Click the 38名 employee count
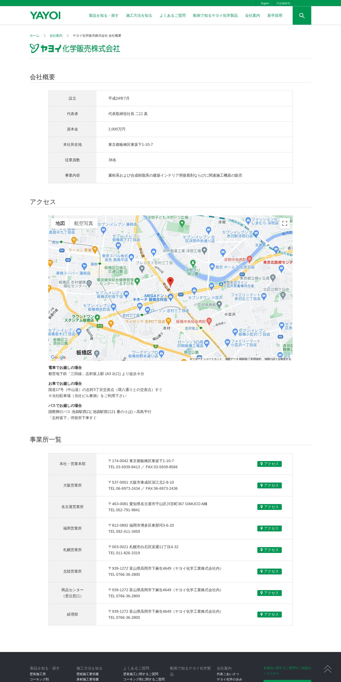Image resolution: width=341 pixels, height=682 pixels. pos(112,160)
